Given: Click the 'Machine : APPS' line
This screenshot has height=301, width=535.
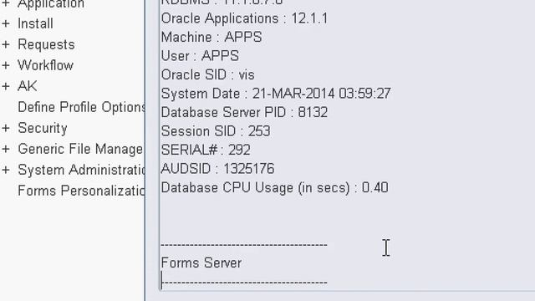Looking at the screenshot, I should [x=211, y=37].
